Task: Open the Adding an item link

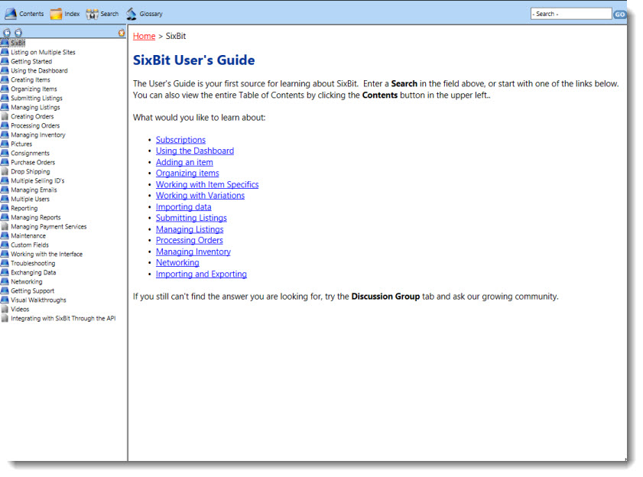Action: [x=184, y=162]
